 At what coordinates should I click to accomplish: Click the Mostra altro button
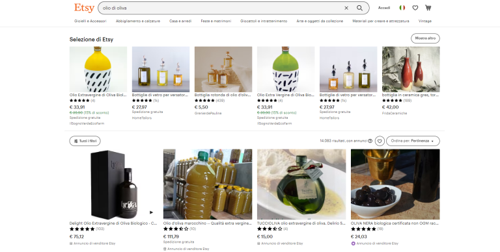click(425, 38)
